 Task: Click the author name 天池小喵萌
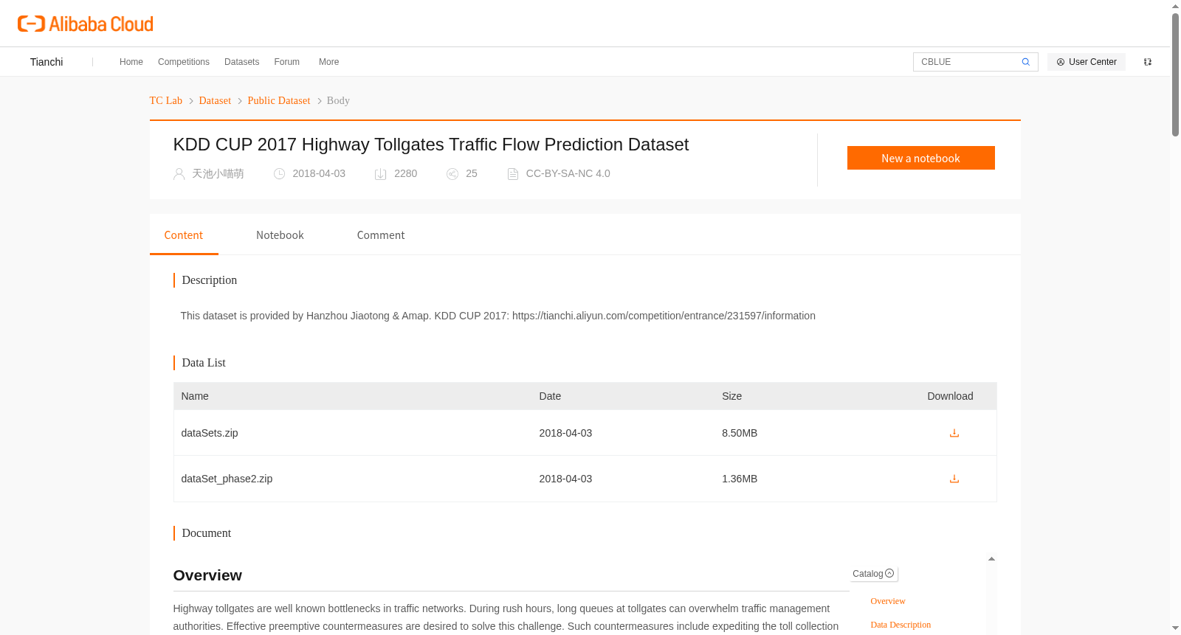[218, 174]
